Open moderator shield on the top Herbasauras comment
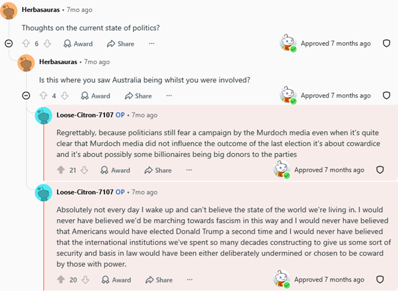The height and width of the screenshot is (291, 398). (x=386, y=44)
